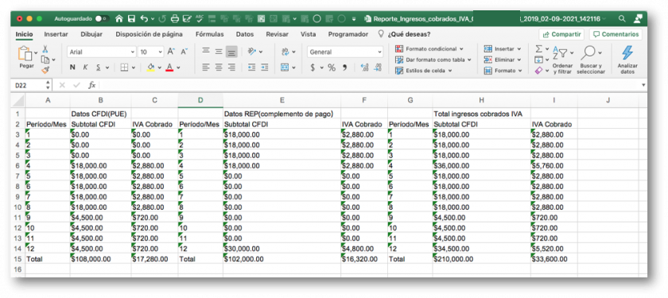Toggle italic K formatting
Image resolution: width=668 pixels, height=298 pixels.
(85, 68)
